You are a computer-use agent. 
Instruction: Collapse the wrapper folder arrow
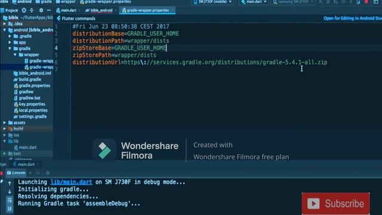(x=15, y=54)
